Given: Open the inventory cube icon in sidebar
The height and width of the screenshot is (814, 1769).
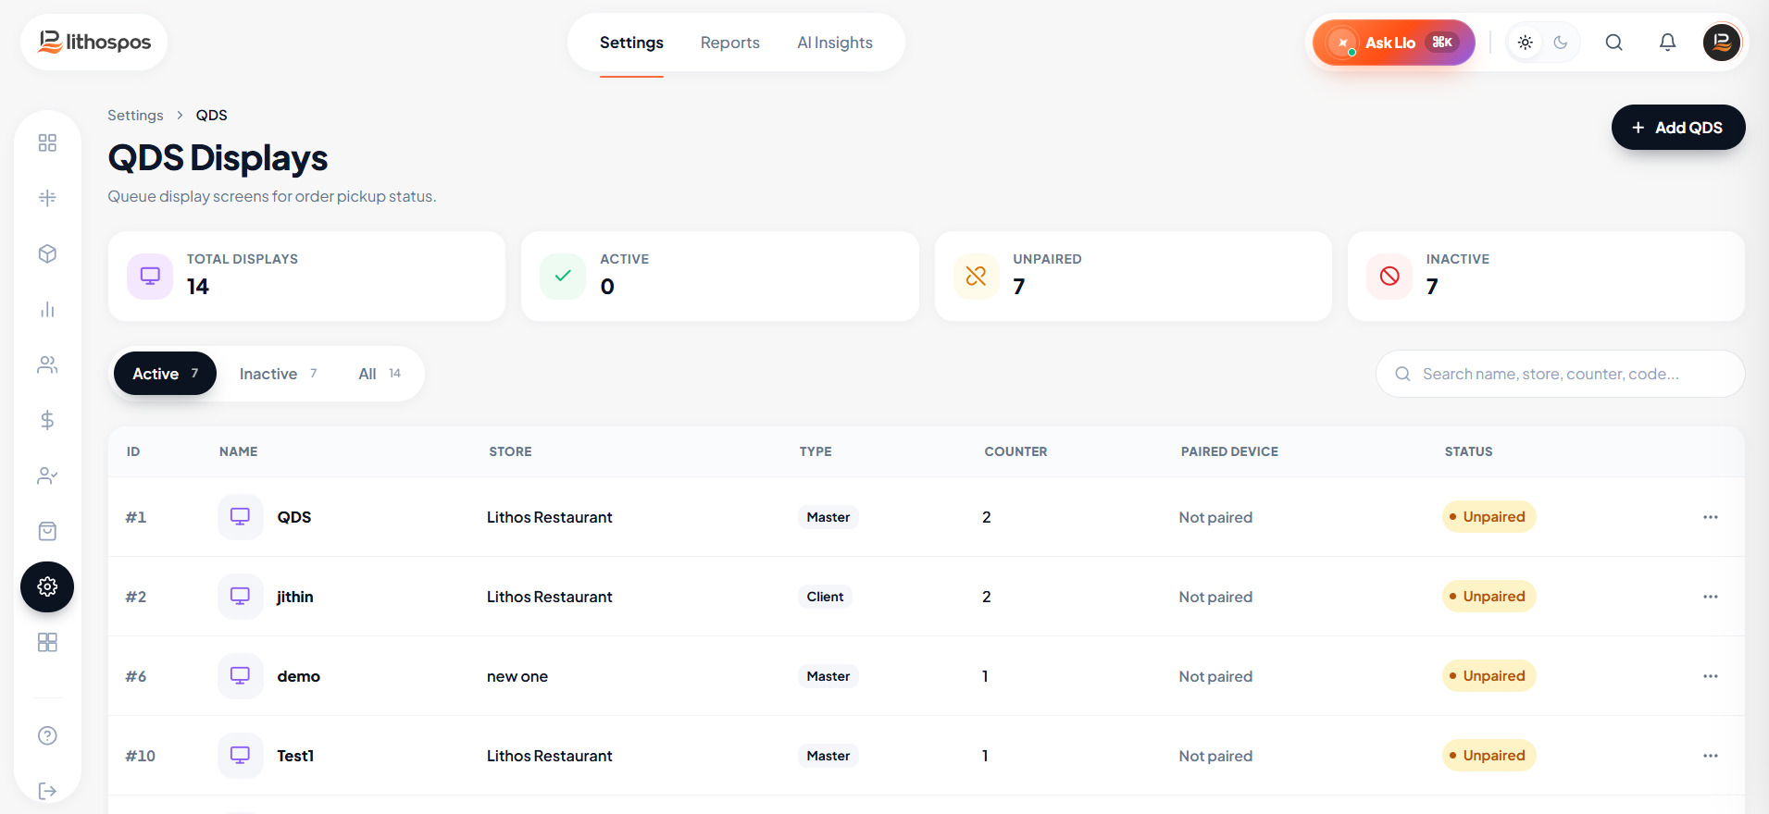Looking at the screenshot, I should click(x=47, y=253).
